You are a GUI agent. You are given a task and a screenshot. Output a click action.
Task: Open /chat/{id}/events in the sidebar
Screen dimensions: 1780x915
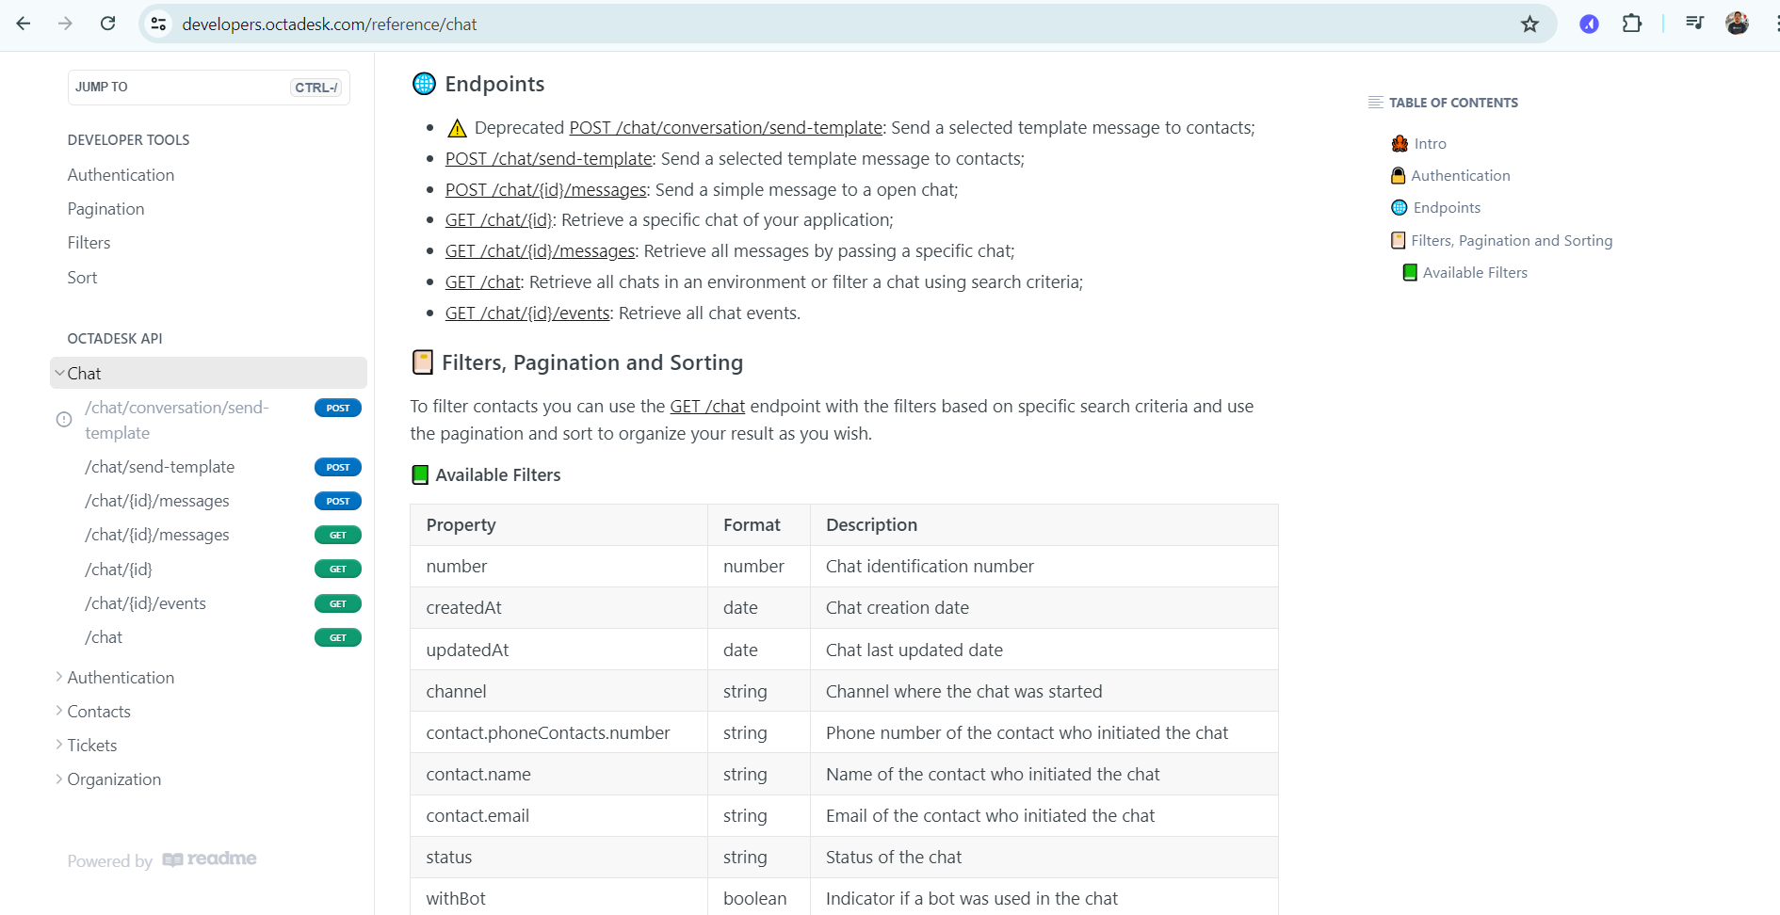coord(145,603)
